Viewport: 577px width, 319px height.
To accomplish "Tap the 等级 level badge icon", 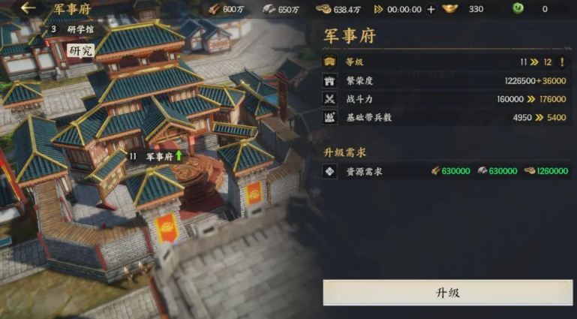I will point(329,62).
